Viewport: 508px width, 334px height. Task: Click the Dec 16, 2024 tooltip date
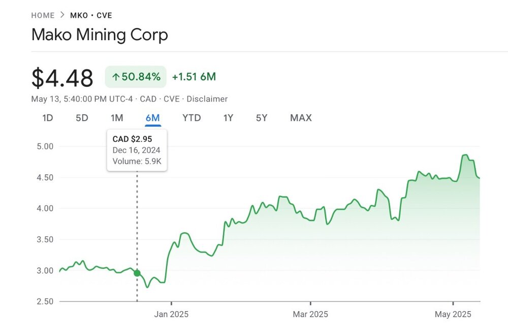coord(136,150)
